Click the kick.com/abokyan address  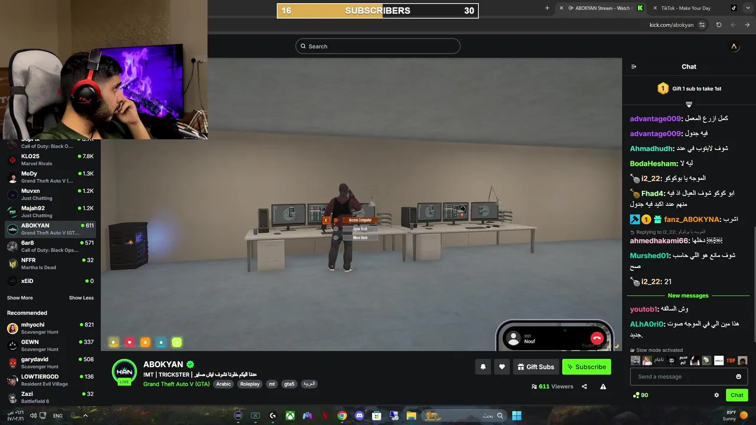coord(672,25)
